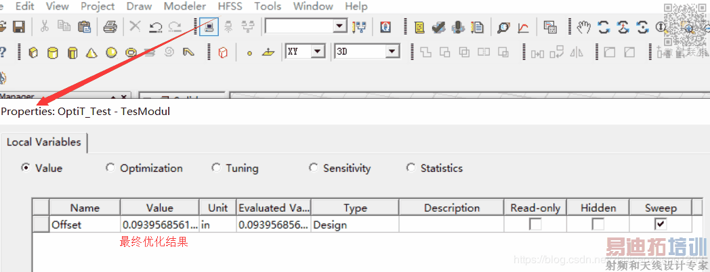Click the Subtract objects icon
Viewport: 710px width, 272px height.
point(445,53)
